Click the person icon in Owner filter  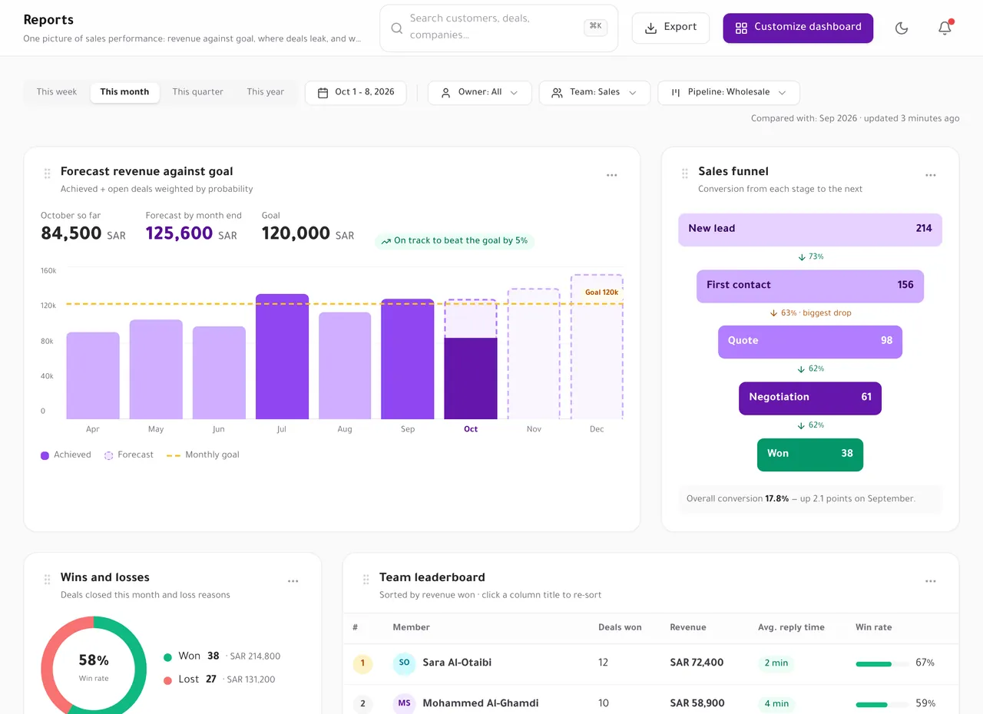[x=445, y=92]
